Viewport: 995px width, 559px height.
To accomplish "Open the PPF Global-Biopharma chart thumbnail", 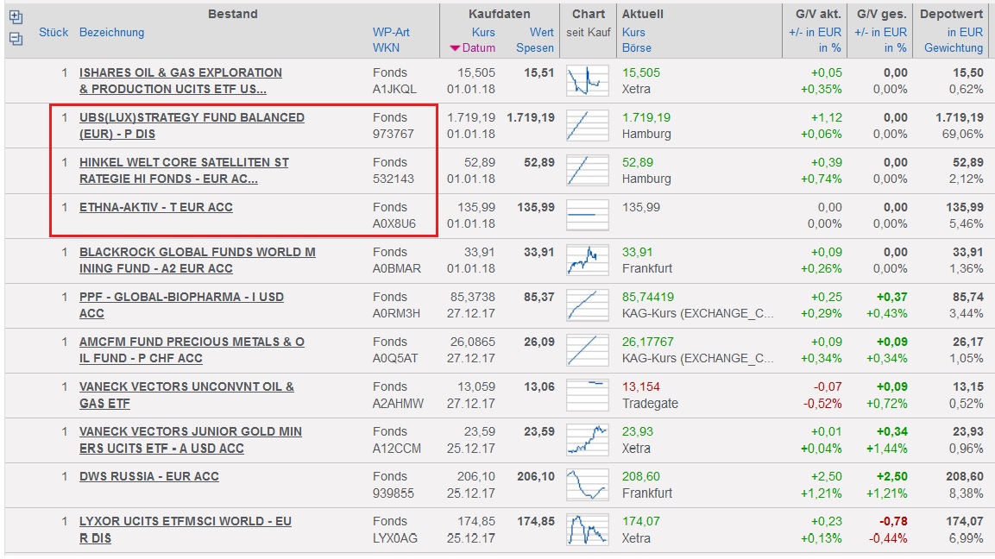I will point(588,305).
